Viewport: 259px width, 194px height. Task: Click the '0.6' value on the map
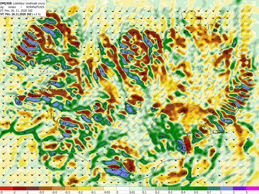coord(250,129)
